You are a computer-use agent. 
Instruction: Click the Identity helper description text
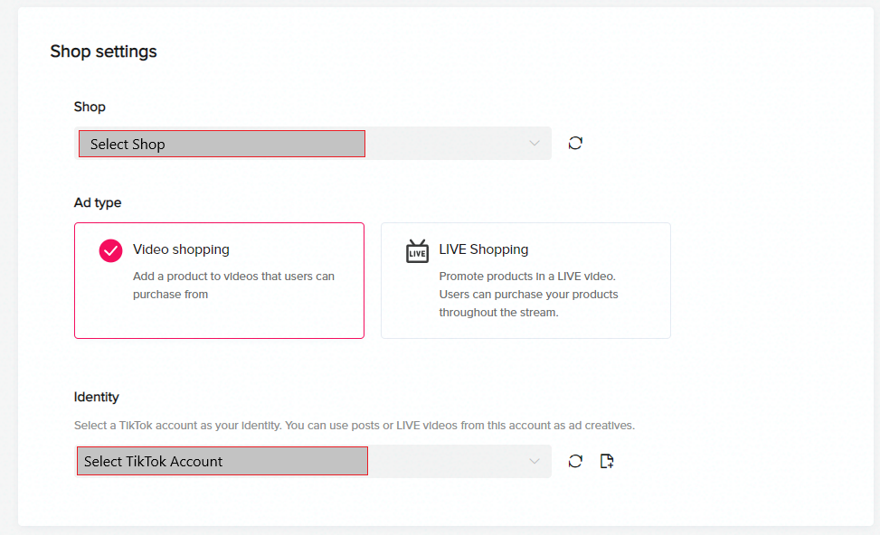tap(355, 425)
